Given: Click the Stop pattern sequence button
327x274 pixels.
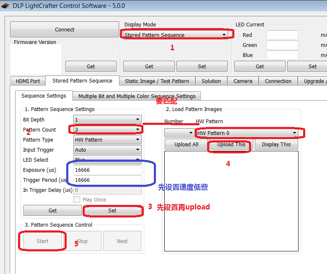Looking at the screenshot, I should [x=82, y=241].
